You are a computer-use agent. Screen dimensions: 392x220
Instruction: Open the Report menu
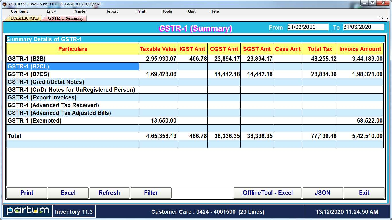[111, 11]
